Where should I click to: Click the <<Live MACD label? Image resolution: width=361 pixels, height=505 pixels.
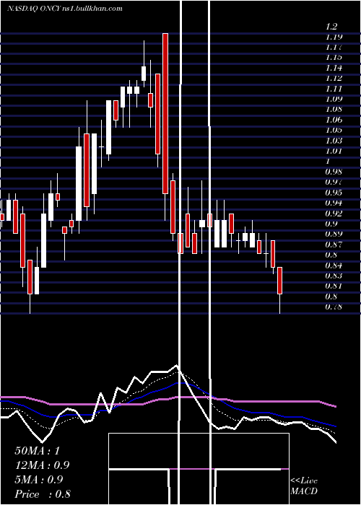(304, 486)
